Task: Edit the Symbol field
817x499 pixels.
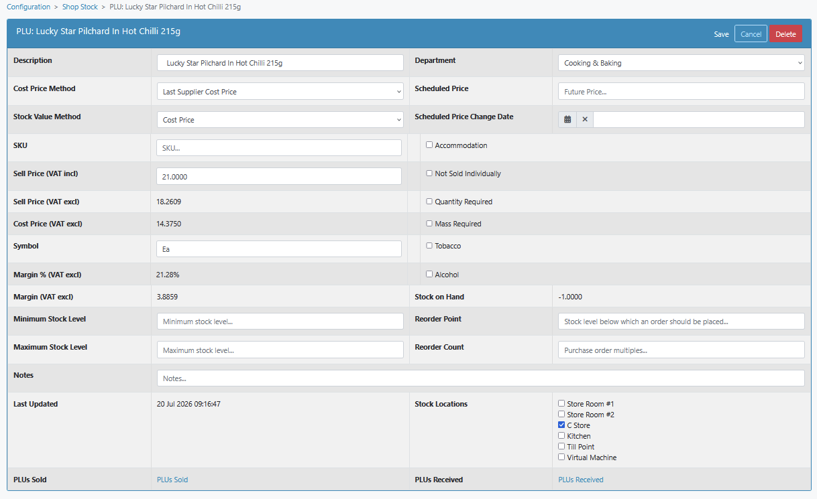Action: 279,248
